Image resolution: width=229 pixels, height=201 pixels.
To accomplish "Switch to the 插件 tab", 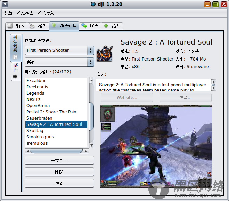I will point(112,26).
